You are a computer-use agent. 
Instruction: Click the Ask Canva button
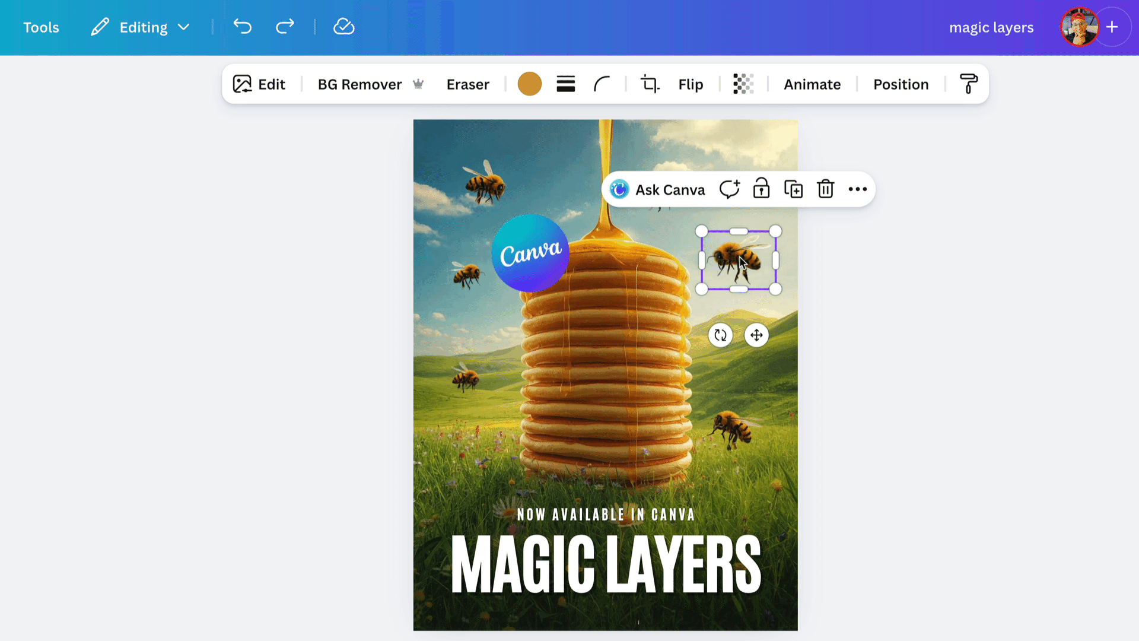(657, 189)
